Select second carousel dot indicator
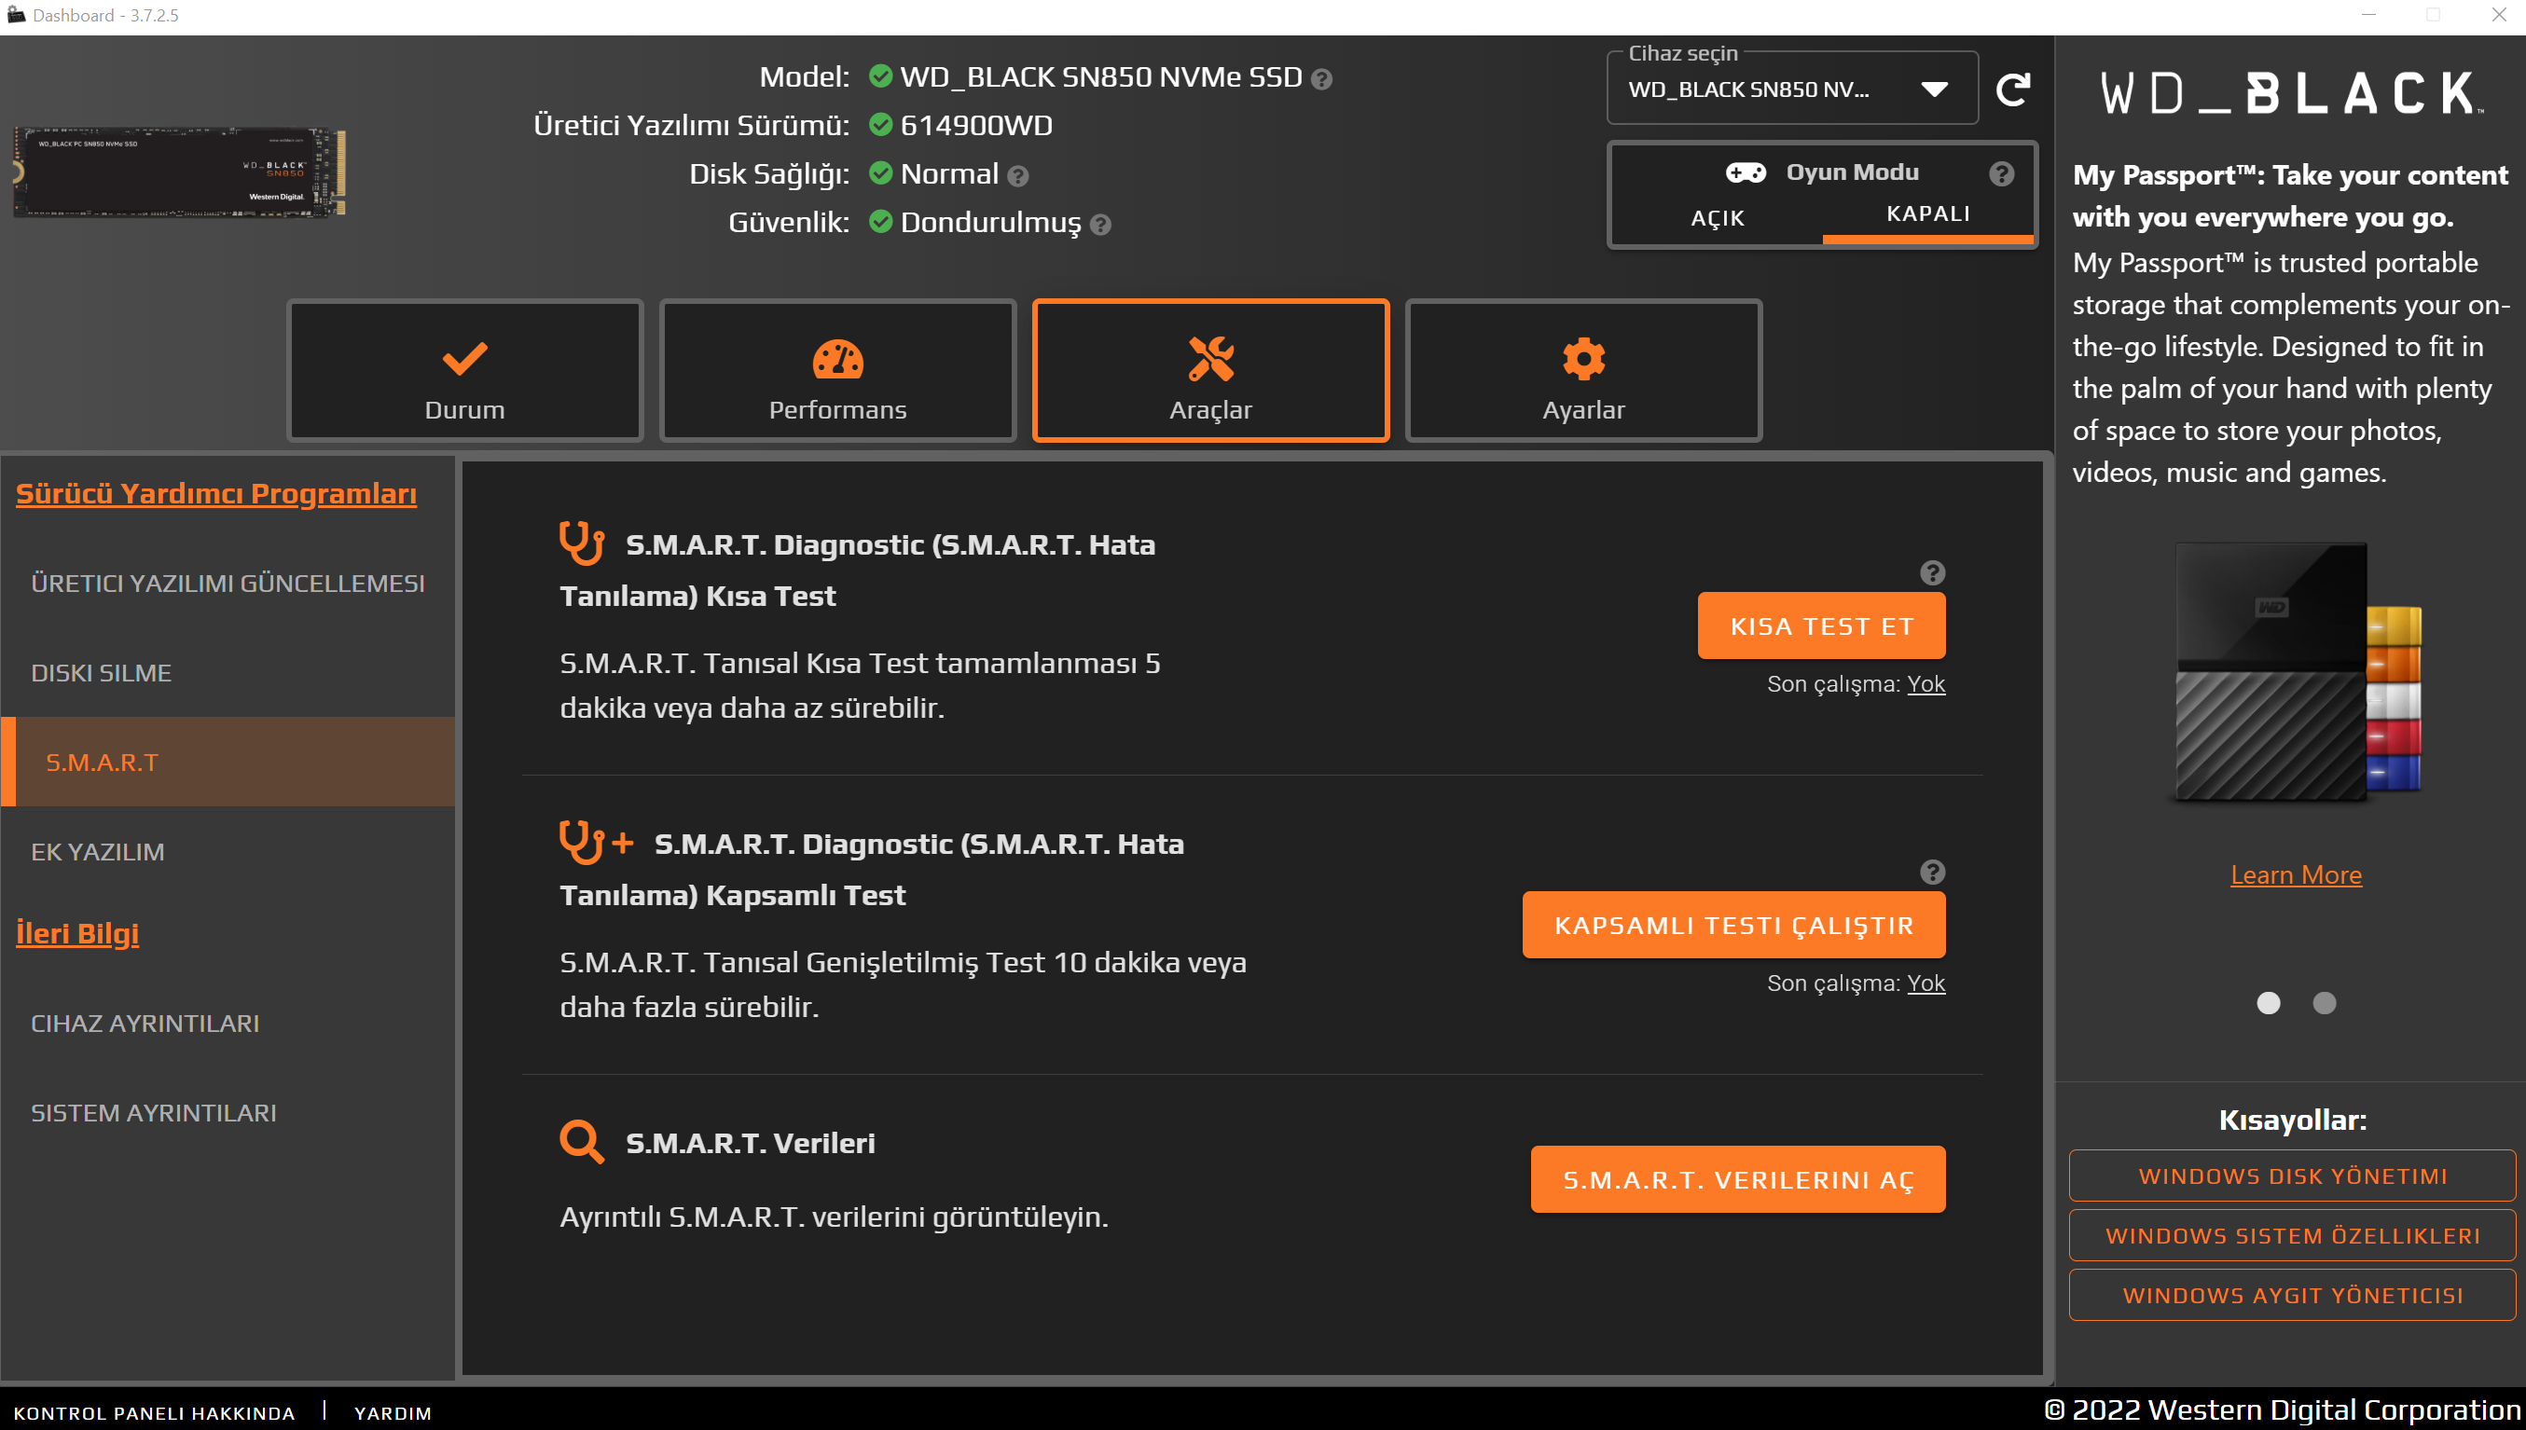 (x=2324, y=1003)
